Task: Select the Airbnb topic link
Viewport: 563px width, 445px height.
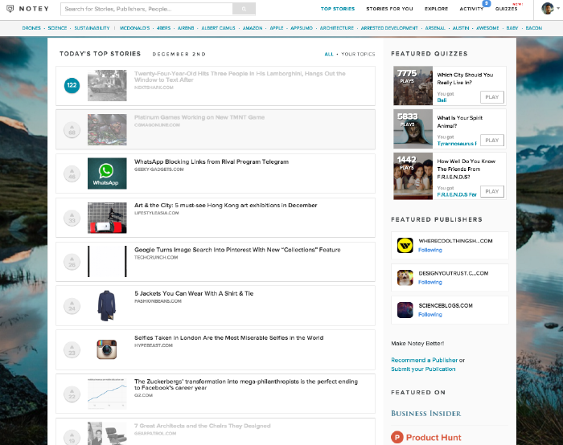Action: coord(186,28)
